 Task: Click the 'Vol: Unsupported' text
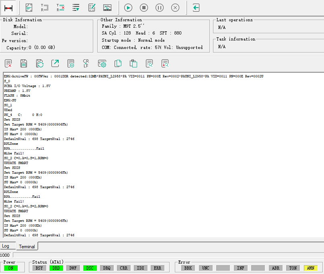point(183,47)
